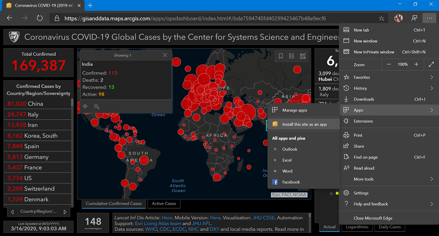The width and height of the screenshot is (439, 236).
Task: Enter full screen via arrow icon
Action: click(x=431, y=64)
